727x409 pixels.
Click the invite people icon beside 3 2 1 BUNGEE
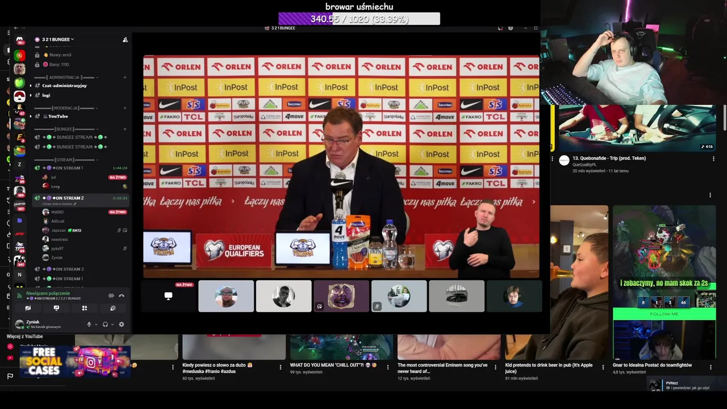pos(125,40)
